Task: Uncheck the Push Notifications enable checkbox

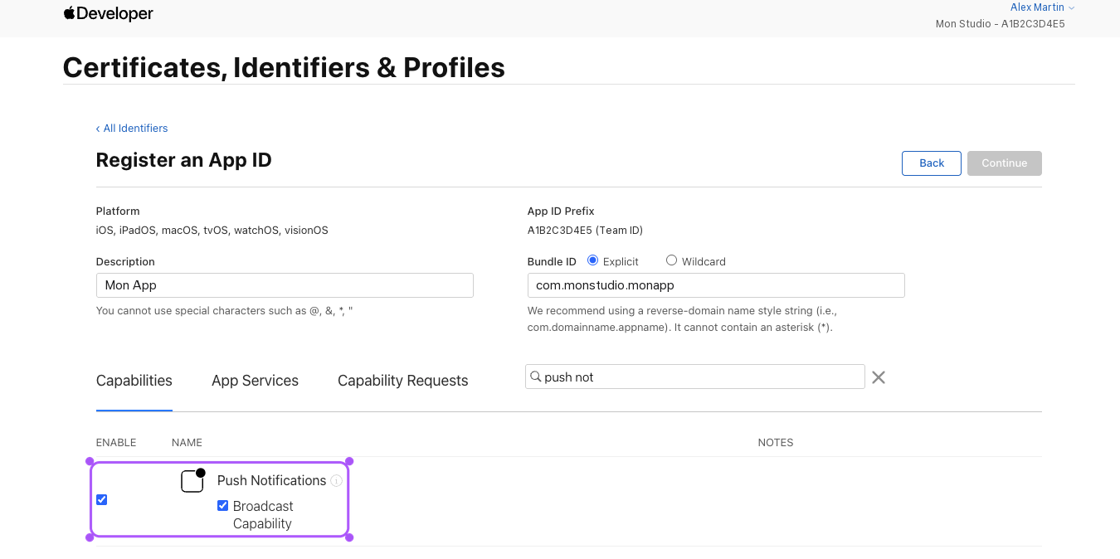Action: pos(102,499)
